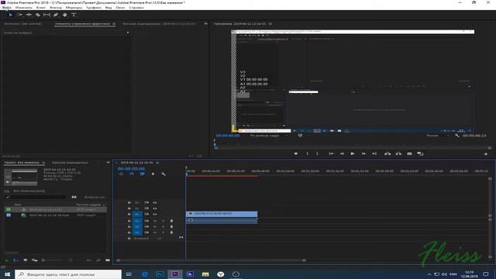This screenshot has height=279, width=496.
Task: Open the Program panel menu
Action: point(270,24)
